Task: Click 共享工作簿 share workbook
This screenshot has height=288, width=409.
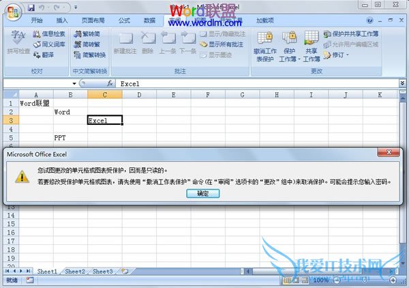Action: (x=312, y=46)
